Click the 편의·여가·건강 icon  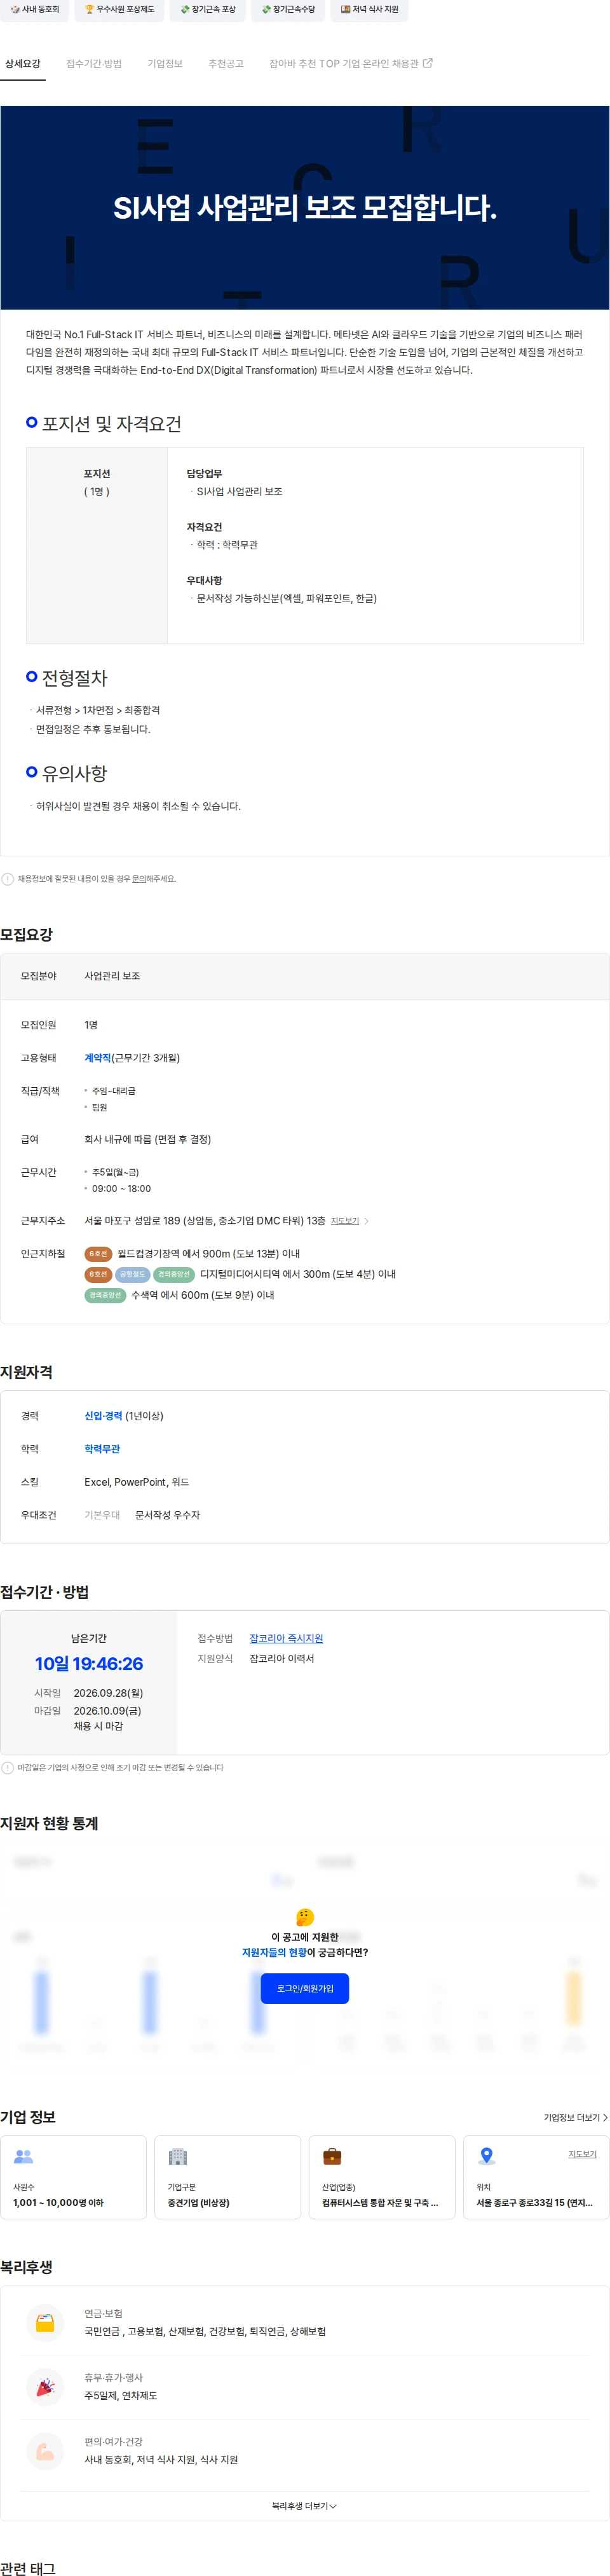45,2451
